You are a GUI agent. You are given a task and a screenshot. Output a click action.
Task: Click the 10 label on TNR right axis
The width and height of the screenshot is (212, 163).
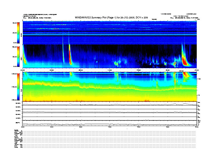[x=199, y=95]
